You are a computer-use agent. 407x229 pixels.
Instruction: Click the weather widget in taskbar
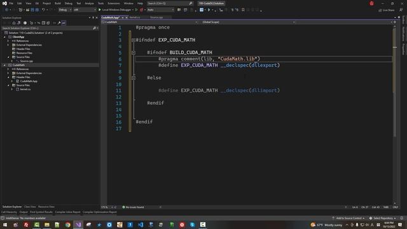pyautogui.click(x=326, y=225)
